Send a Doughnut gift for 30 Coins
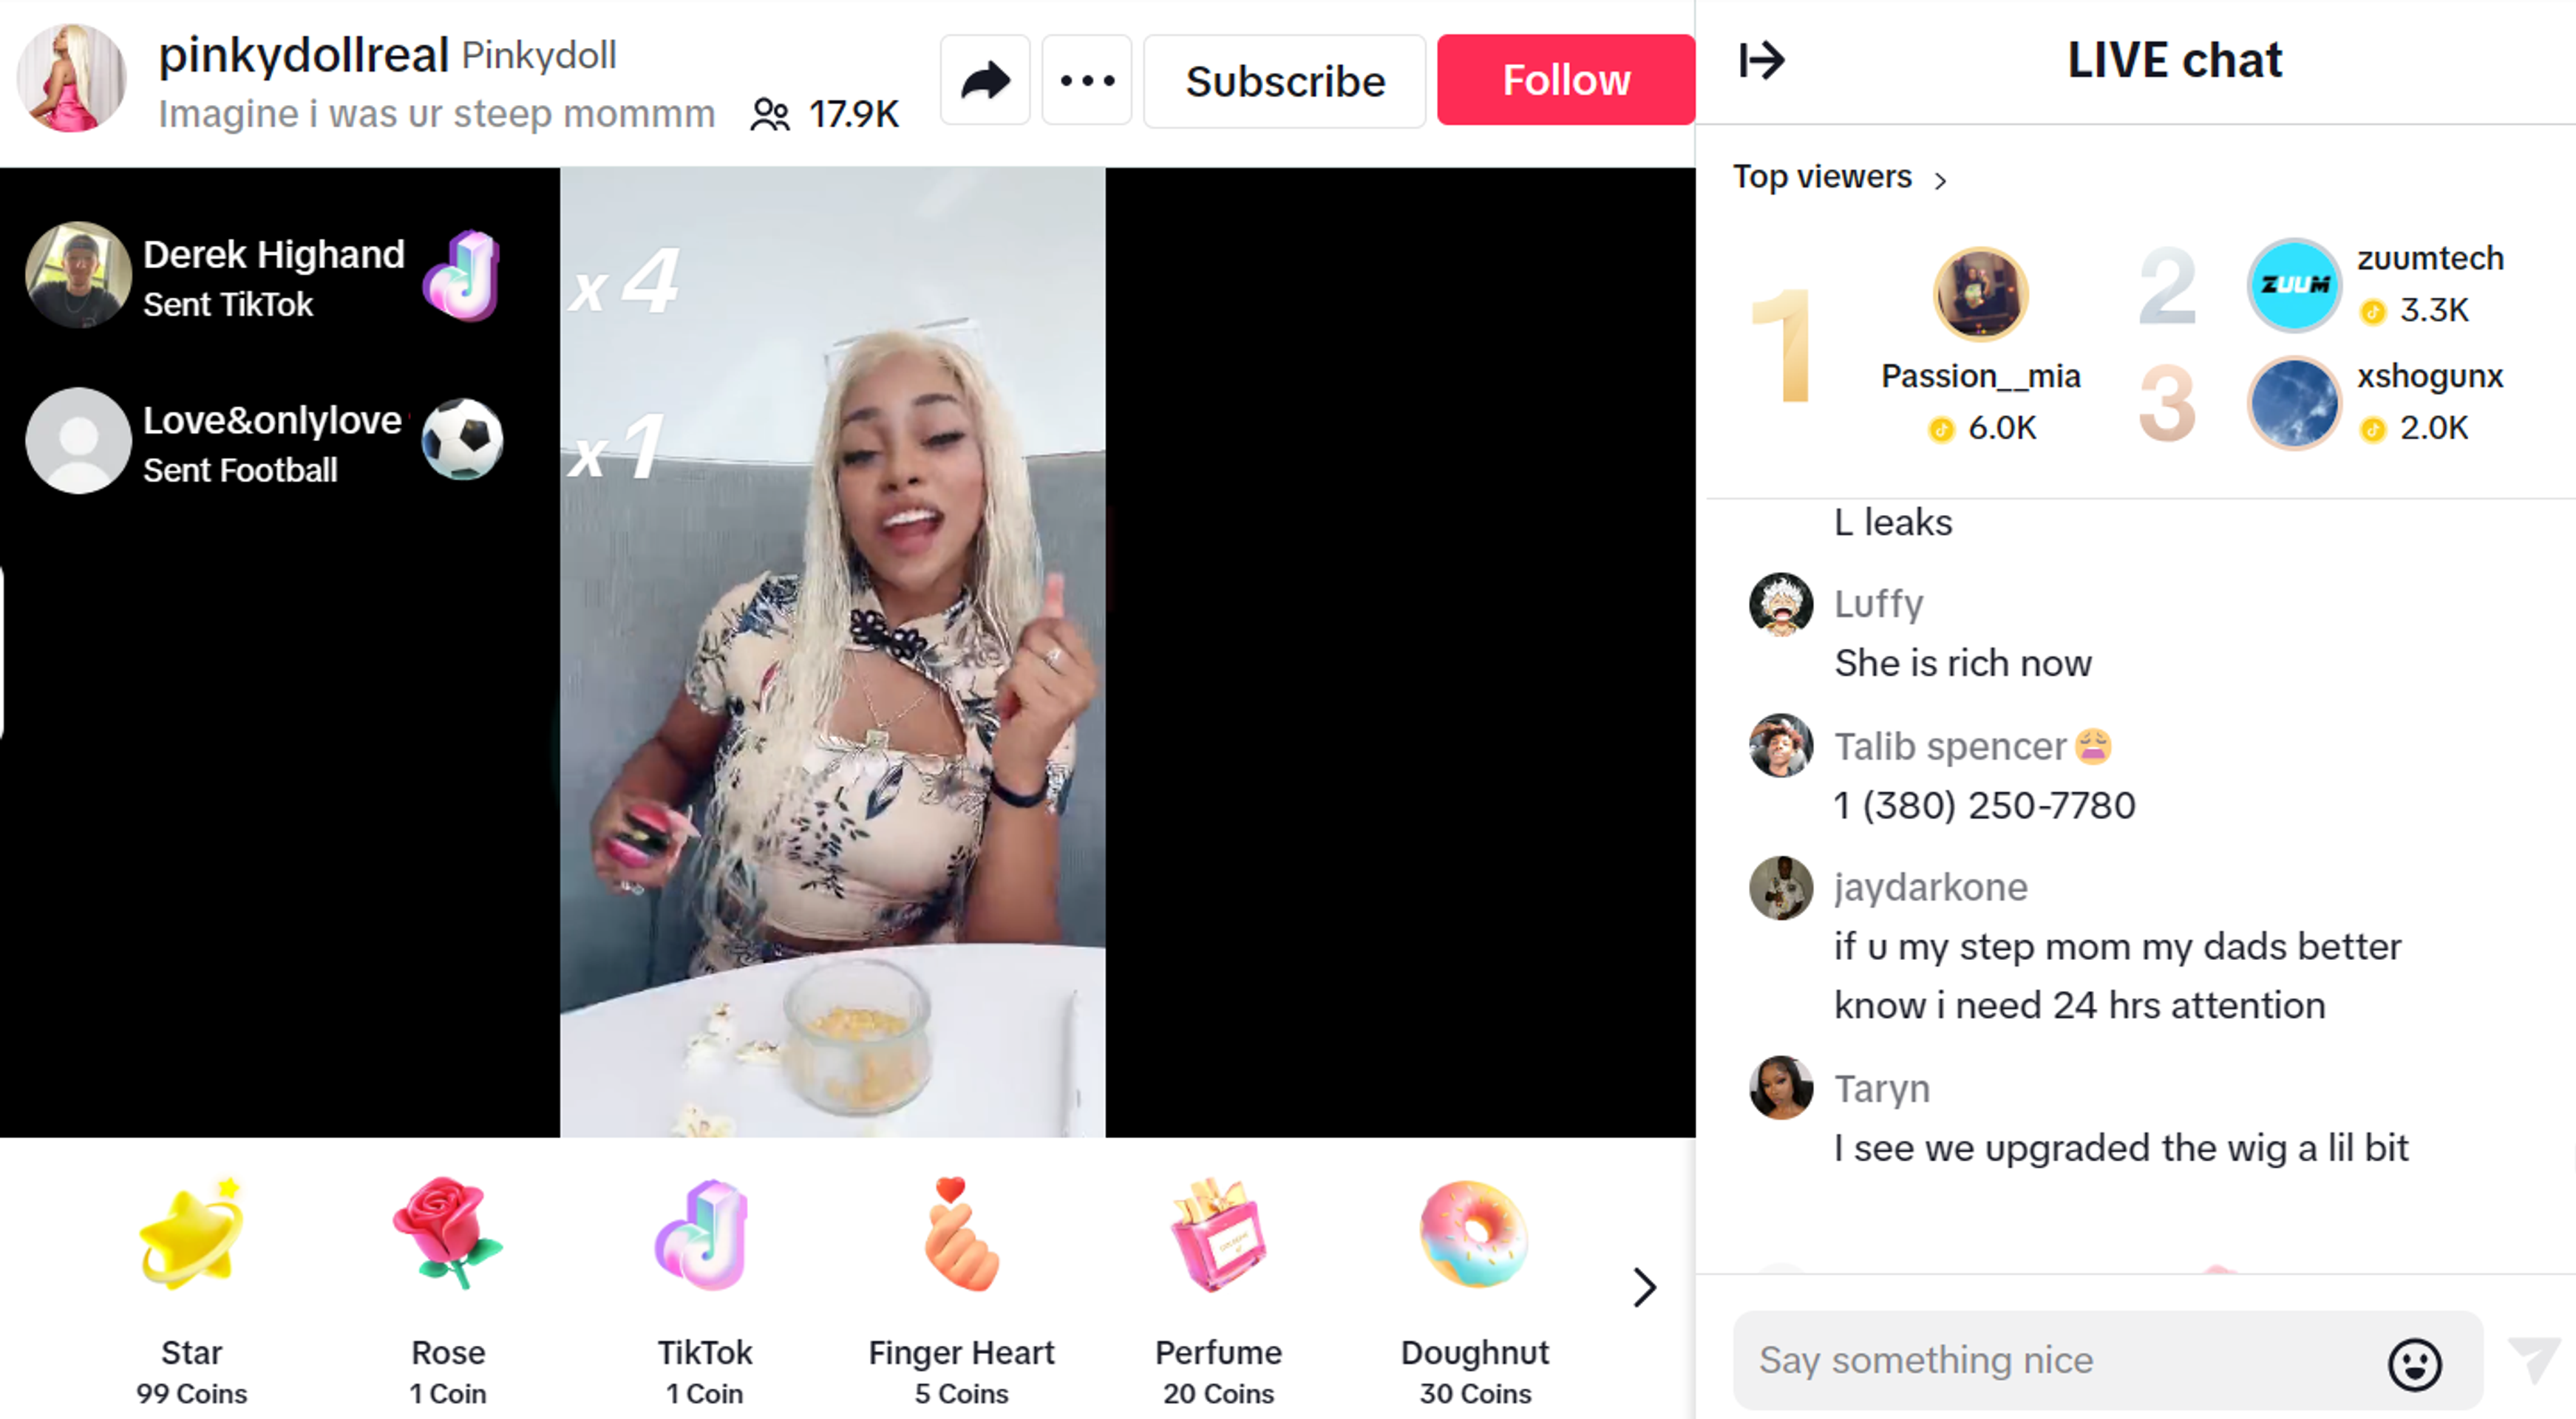Screen dimensions: 2576x1419 coord(1475,1291)
